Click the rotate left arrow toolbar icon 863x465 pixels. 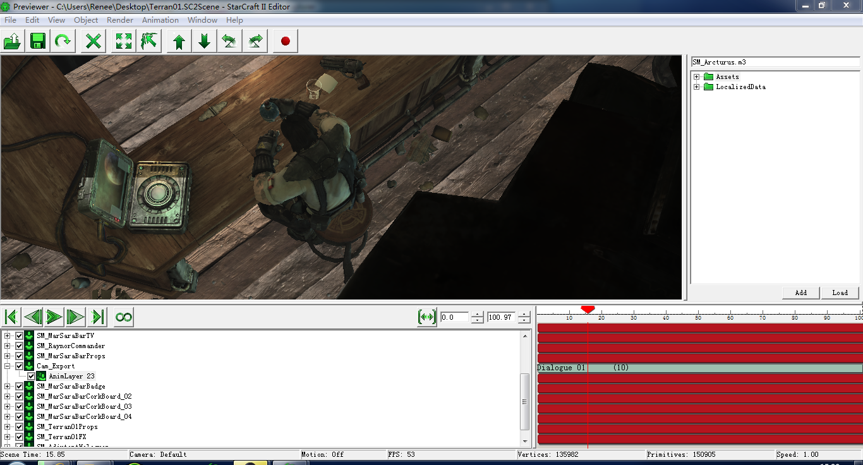click(229, 42)
